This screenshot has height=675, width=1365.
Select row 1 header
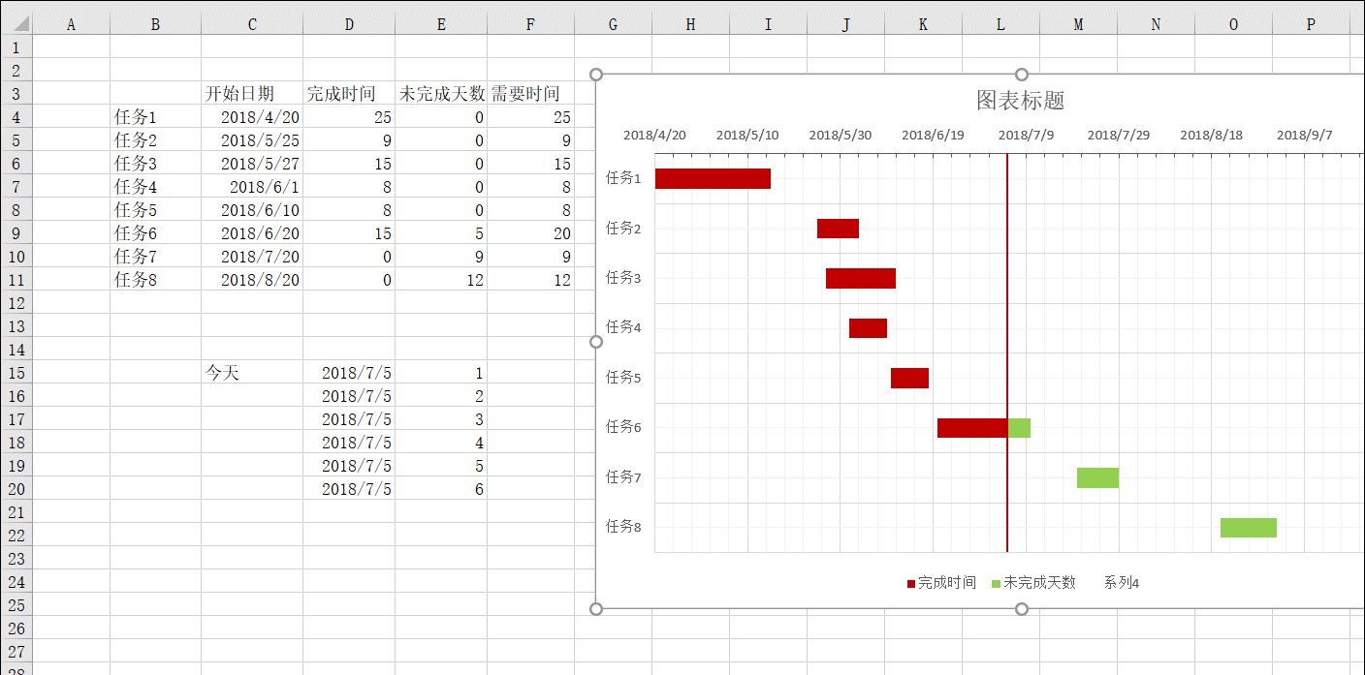[16, 47]
